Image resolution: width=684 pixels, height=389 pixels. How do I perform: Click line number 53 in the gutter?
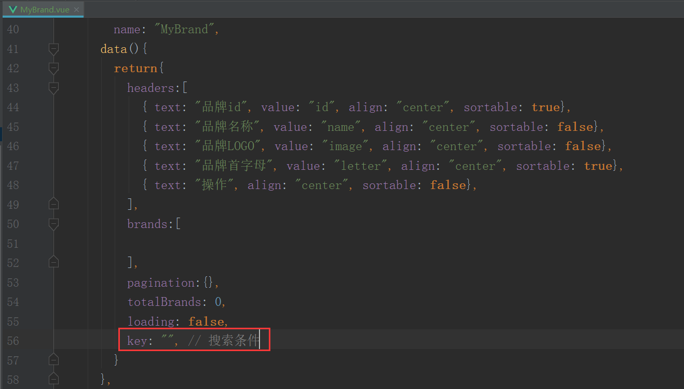click(x=13, y=283)
